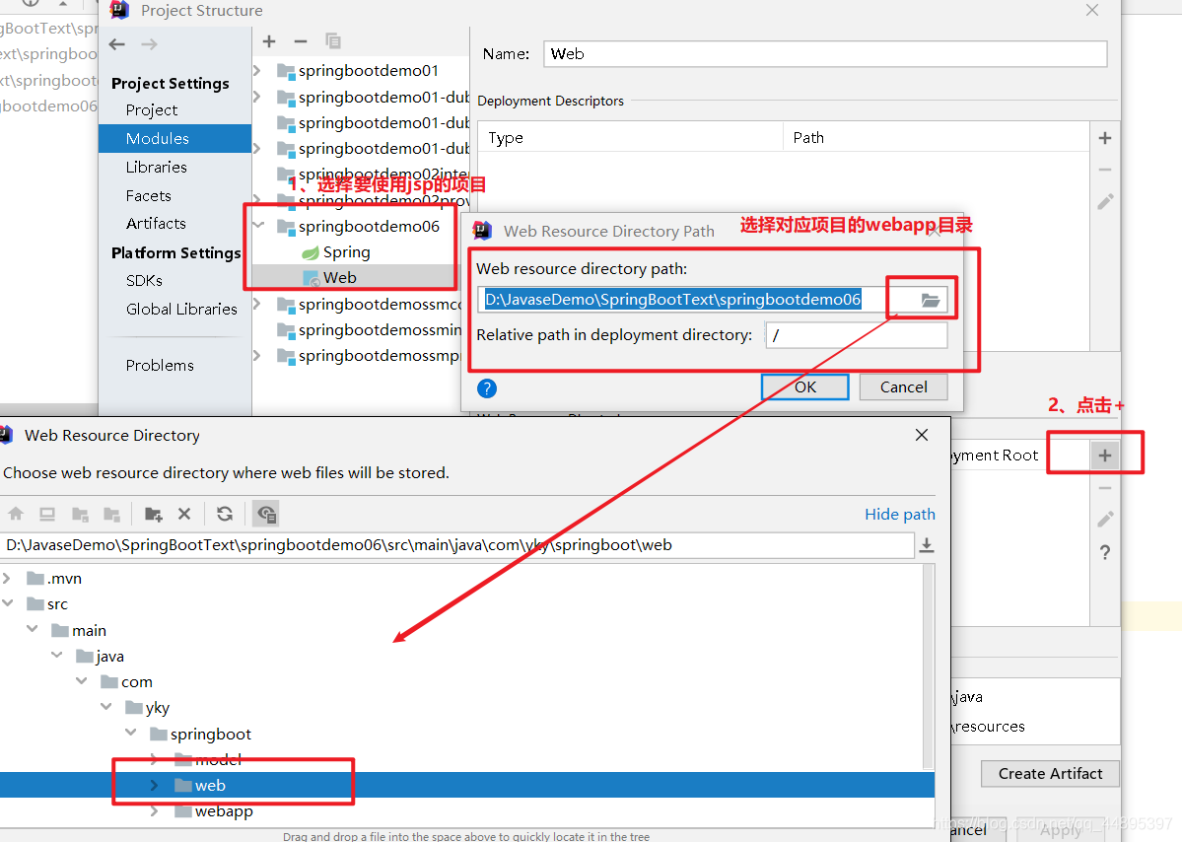Toggle showing hidden files and directories

(265, 514)
